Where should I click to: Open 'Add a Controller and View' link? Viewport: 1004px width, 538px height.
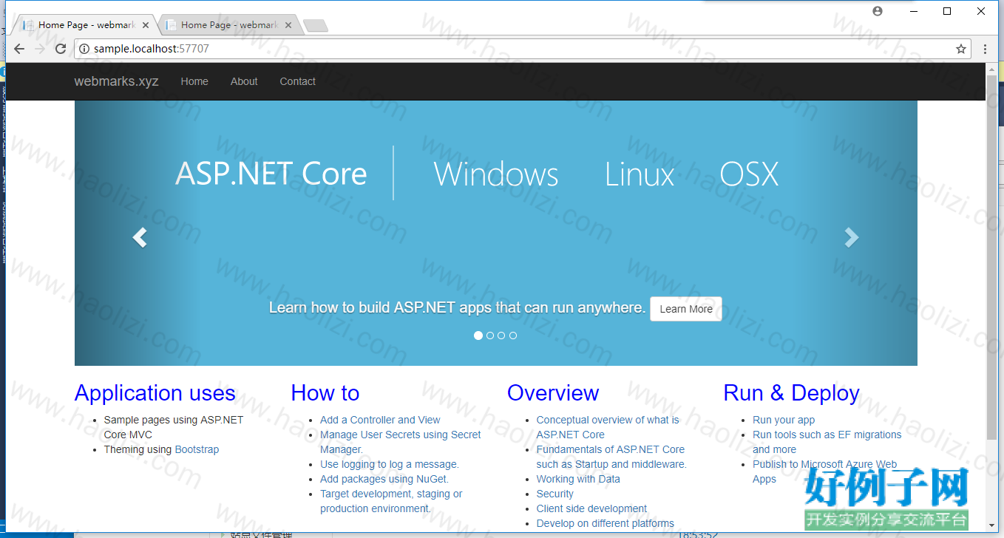(x=380, y=420)
